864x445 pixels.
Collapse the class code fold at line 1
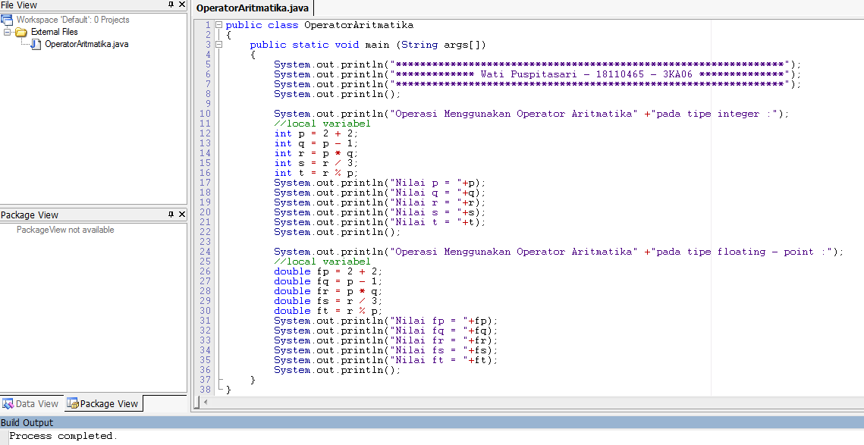coord(218,25)
